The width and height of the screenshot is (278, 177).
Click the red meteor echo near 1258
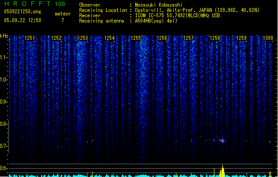(x=222, y=141)
